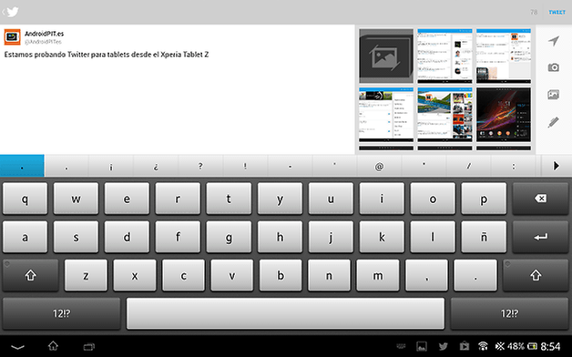Tap the a key
This screenshot has width=572, height=357.
(x=25, y=237)
